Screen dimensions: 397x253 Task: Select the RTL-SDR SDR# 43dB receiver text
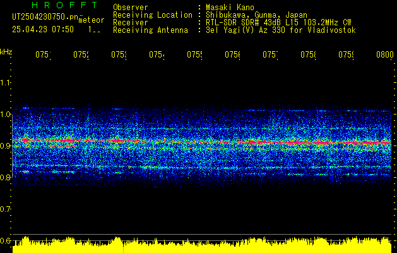click(x=278, y=23)
